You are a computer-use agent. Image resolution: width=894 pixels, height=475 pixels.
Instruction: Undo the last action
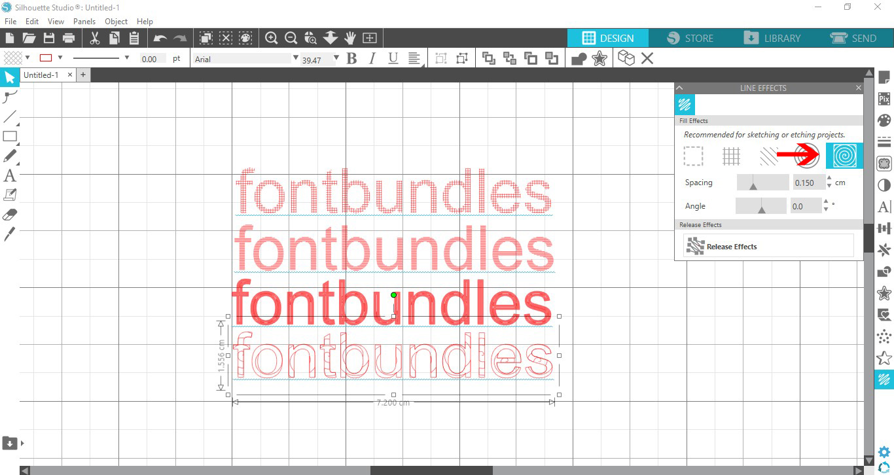pyautogui.click(x=160, y=38)
